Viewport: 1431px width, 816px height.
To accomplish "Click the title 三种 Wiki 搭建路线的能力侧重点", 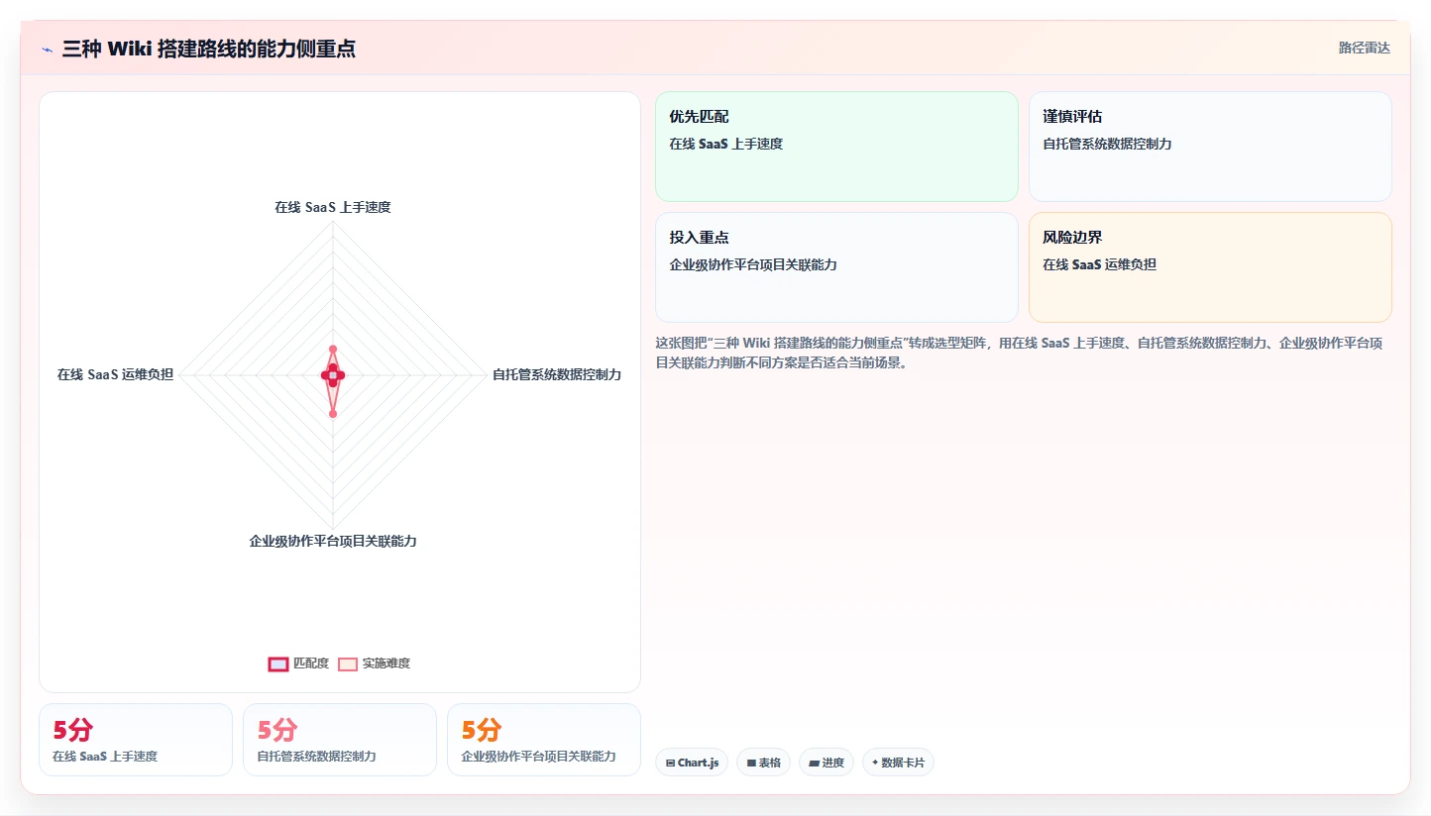I will 209,49.
